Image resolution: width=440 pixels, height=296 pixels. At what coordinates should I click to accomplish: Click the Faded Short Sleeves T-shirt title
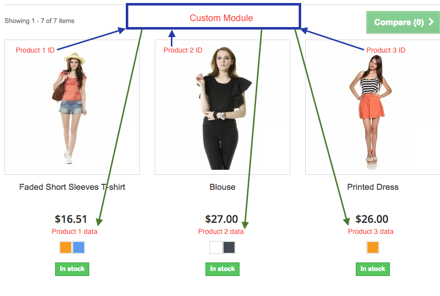[72, 187]
